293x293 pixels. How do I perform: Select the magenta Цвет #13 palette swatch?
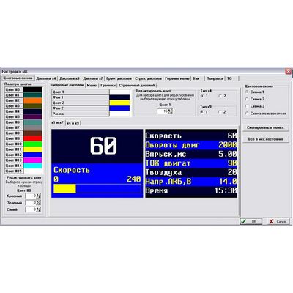pos(33,160)
